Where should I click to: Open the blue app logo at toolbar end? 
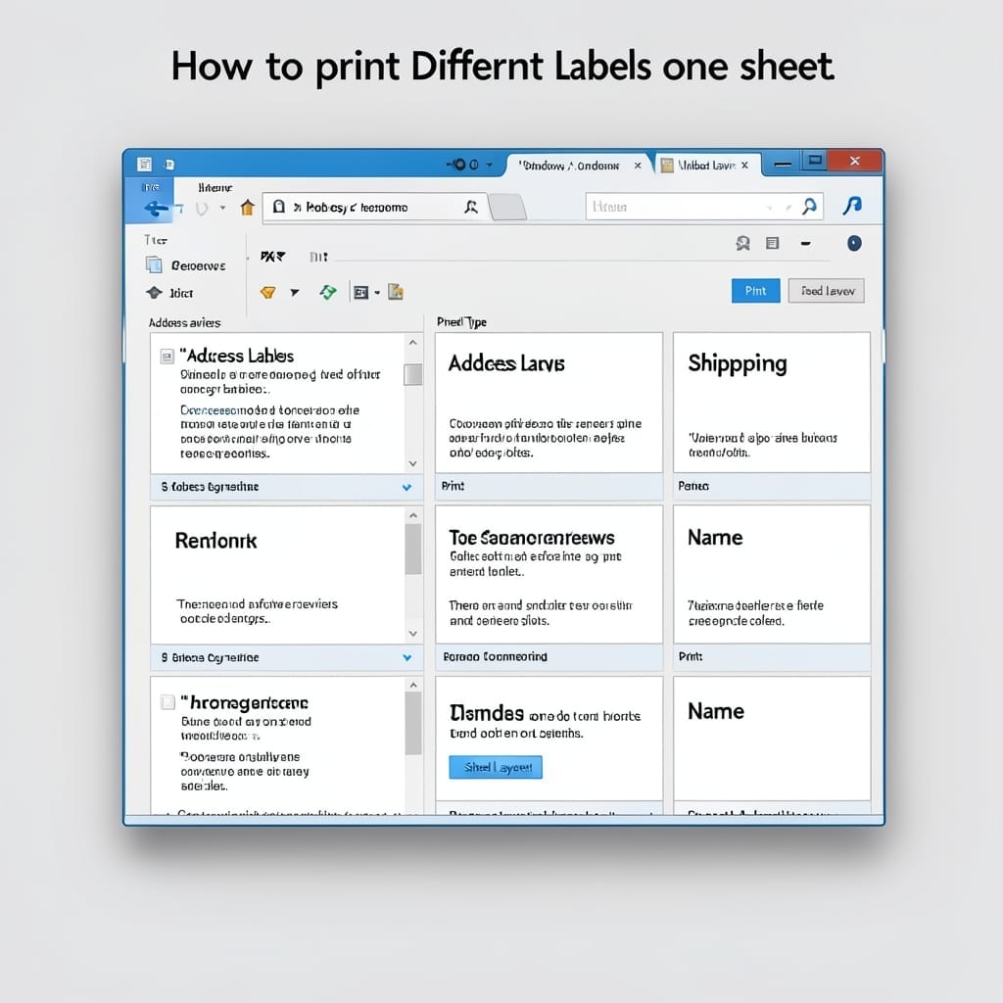click(x=853, y=206)
